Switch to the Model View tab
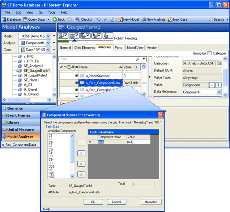 pyautogui.click(x=135, y=48)
